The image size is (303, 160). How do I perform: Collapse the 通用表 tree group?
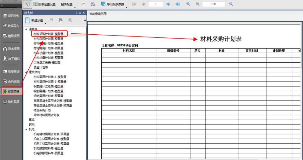tap(26, 29)
